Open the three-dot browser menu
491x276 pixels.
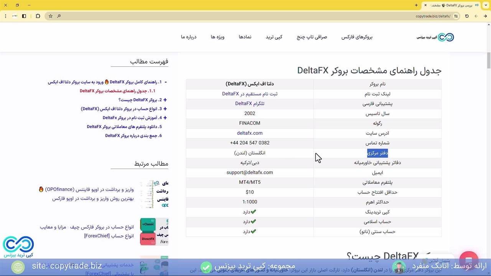5,16
